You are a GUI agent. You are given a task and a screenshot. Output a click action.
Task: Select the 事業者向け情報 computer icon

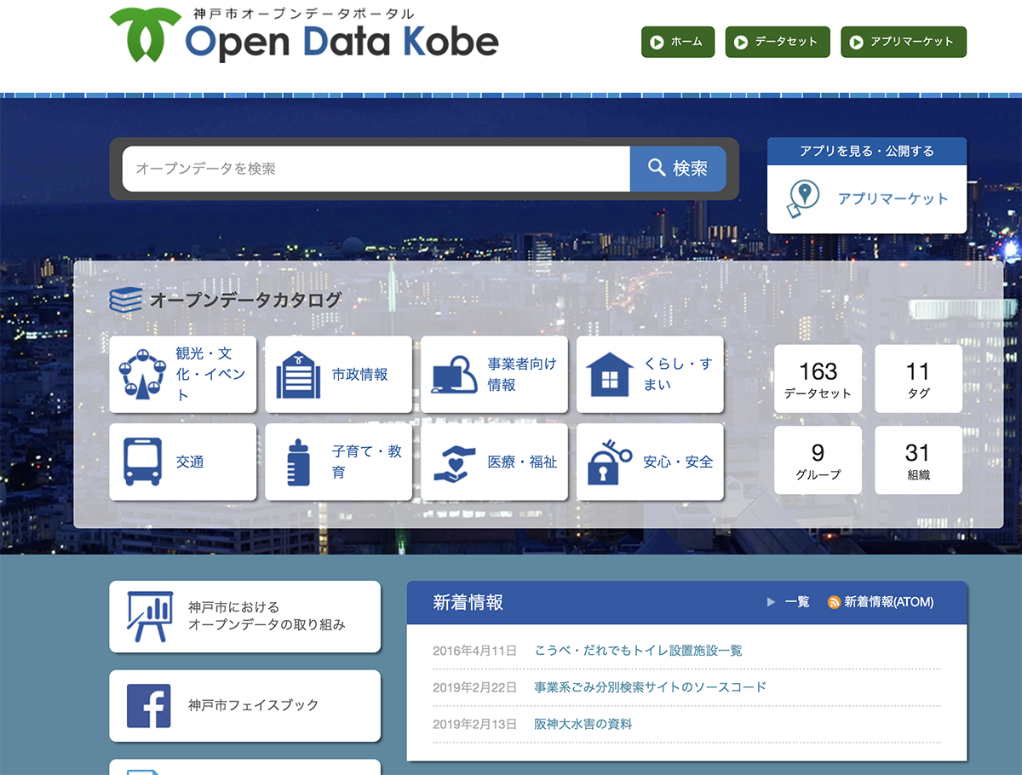[454, 374]
